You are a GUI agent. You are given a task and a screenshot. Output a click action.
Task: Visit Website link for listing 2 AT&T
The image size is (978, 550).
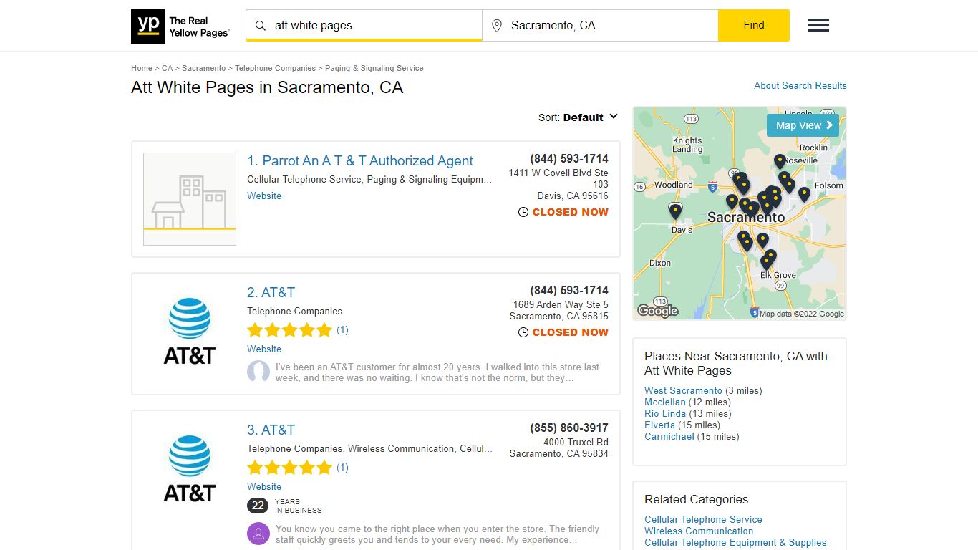coord(264,349)
